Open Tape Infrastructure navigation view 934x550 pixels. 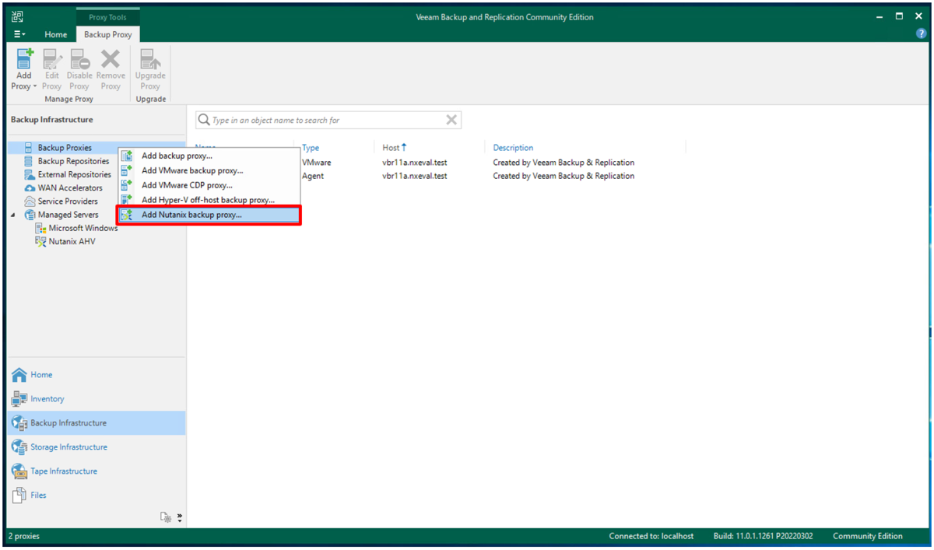point(97,471)
